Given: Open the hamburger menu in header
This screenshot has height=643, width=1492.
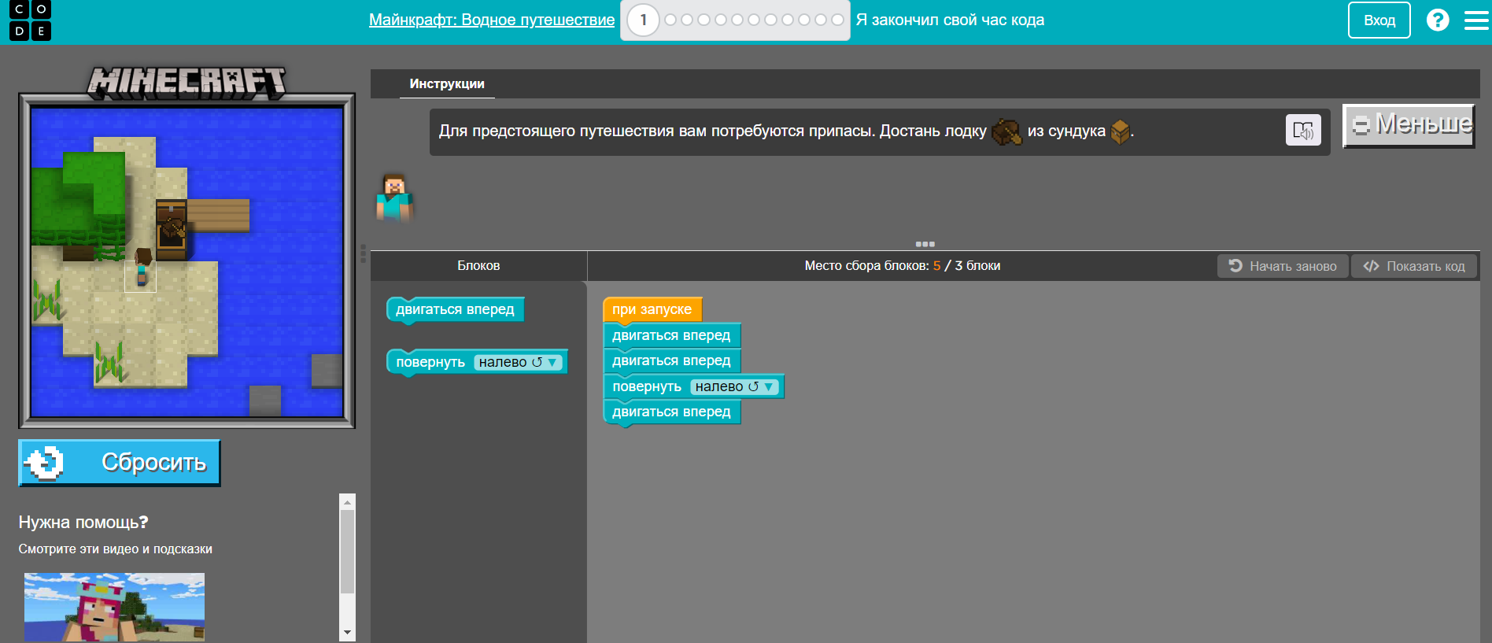Looking at the screenshot, I should pos(1476,20).
